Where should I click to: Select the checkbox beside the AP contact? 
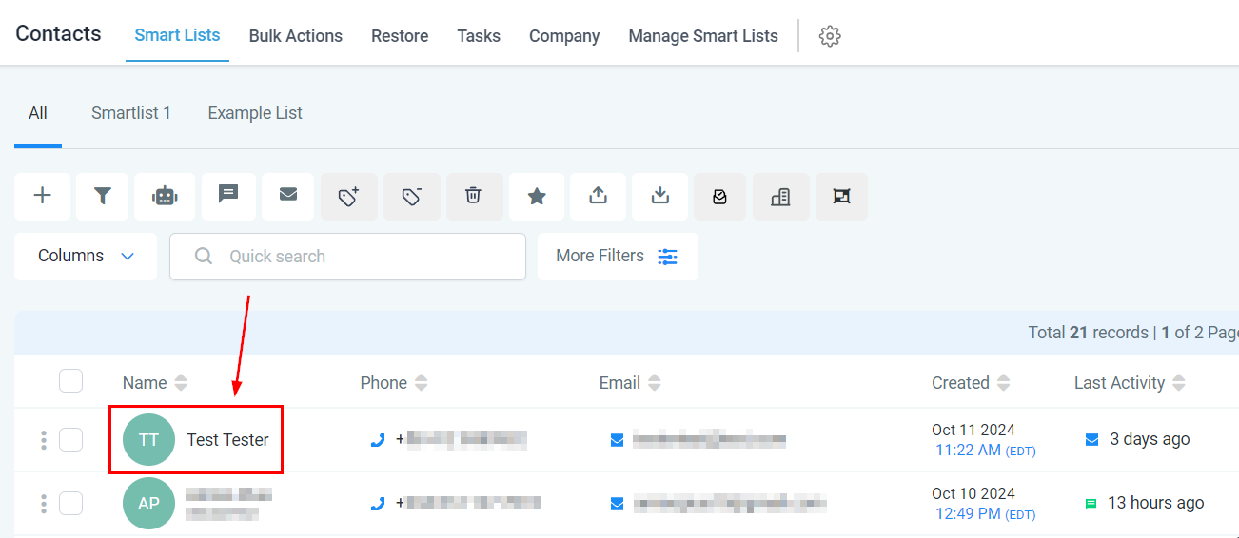click(70, 503)
